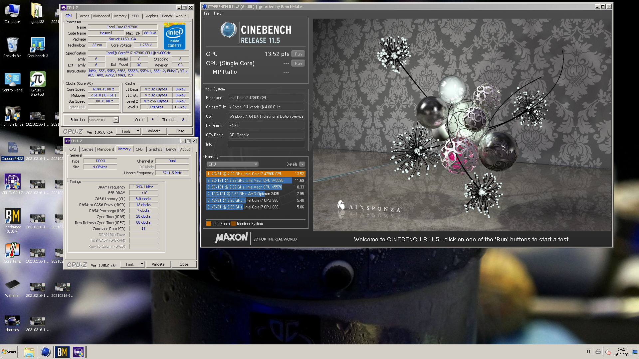Run the Cinebench CPU test
Screen dimensions: 639x359
[x=298, y=54]
